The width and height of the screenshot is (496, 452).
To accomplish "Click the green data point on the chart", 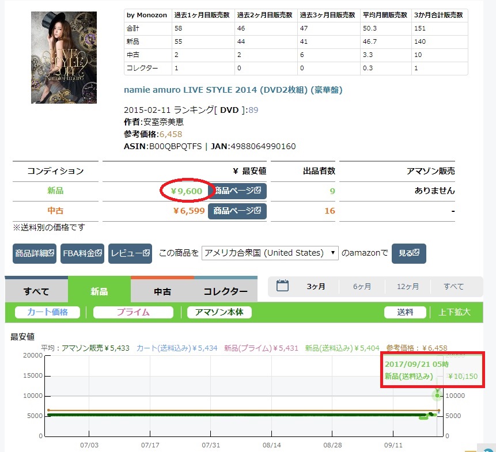I will [x=437, y=396].
